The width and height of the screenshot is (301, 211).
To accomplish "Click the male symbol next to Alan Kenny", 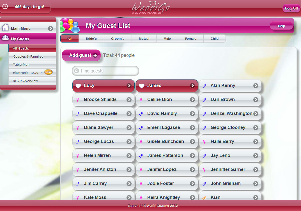I will [x=205, y=86].
